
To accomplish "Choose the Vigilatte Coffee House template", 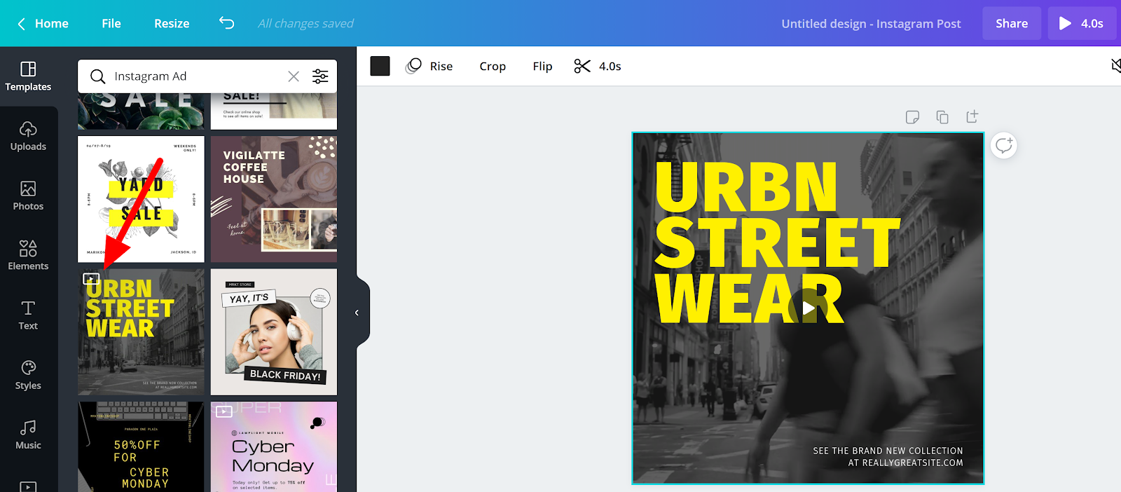I will 274,199.
